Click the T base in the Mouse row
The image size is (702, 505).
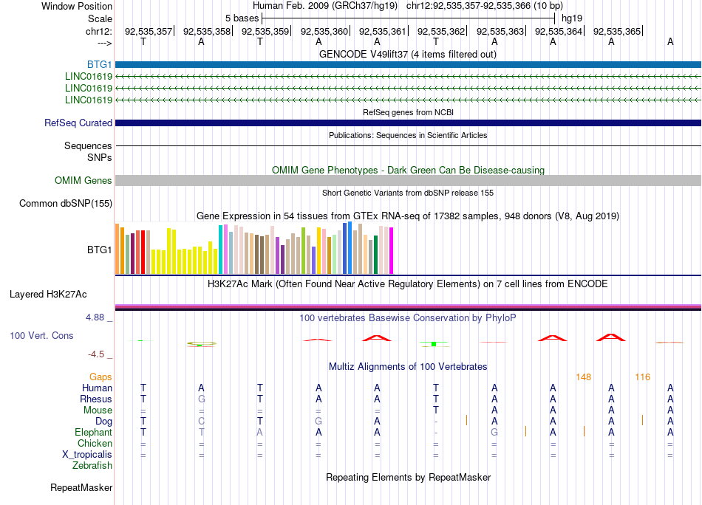[436, 410]
